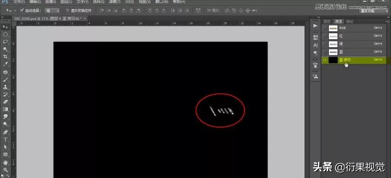
Task: Hide the 蓝 拷贝 channel eye icon
Action: tap(325, 60)
